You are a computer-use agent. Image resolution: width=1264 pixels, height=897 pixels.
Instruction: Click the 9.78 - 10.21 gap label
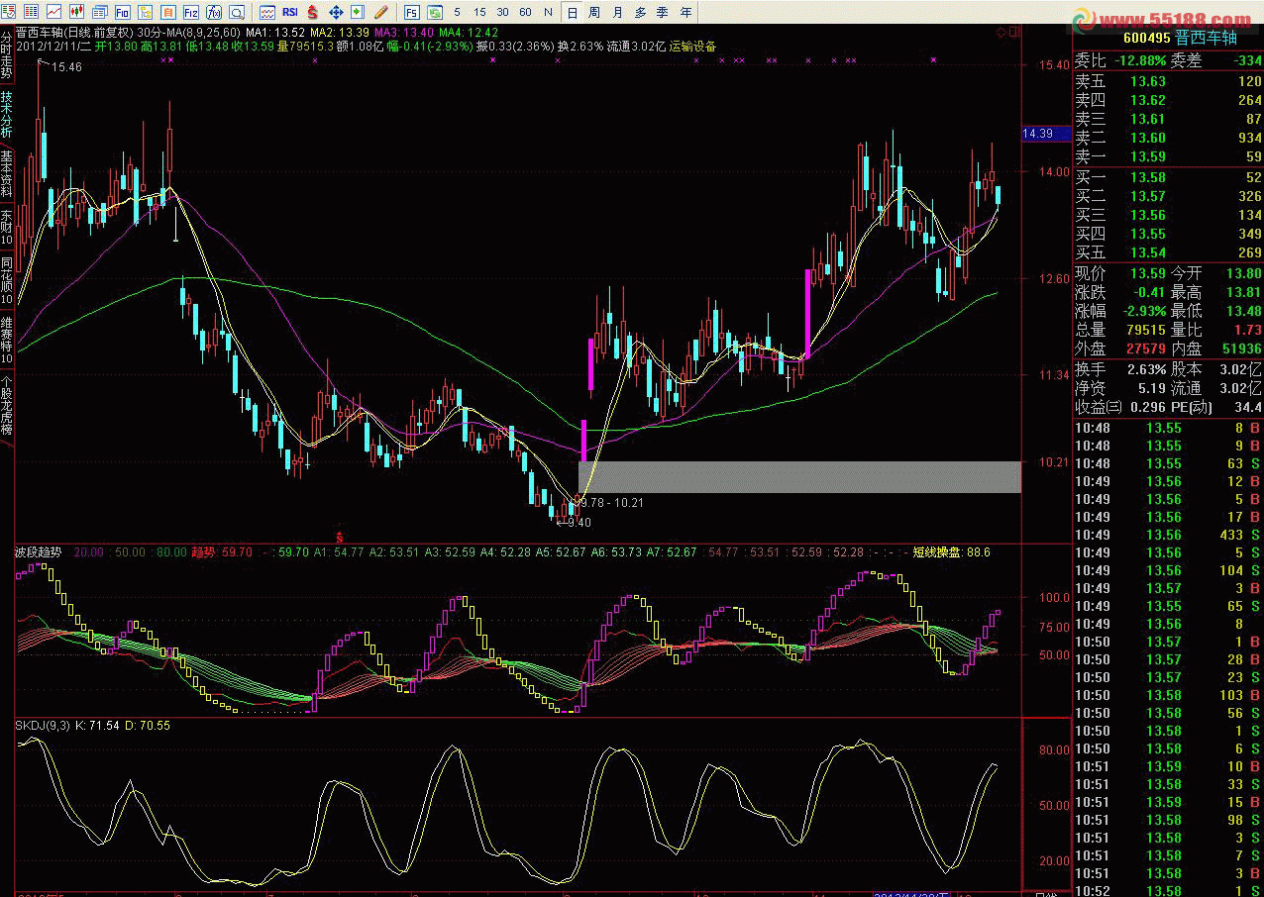[612, 503]
